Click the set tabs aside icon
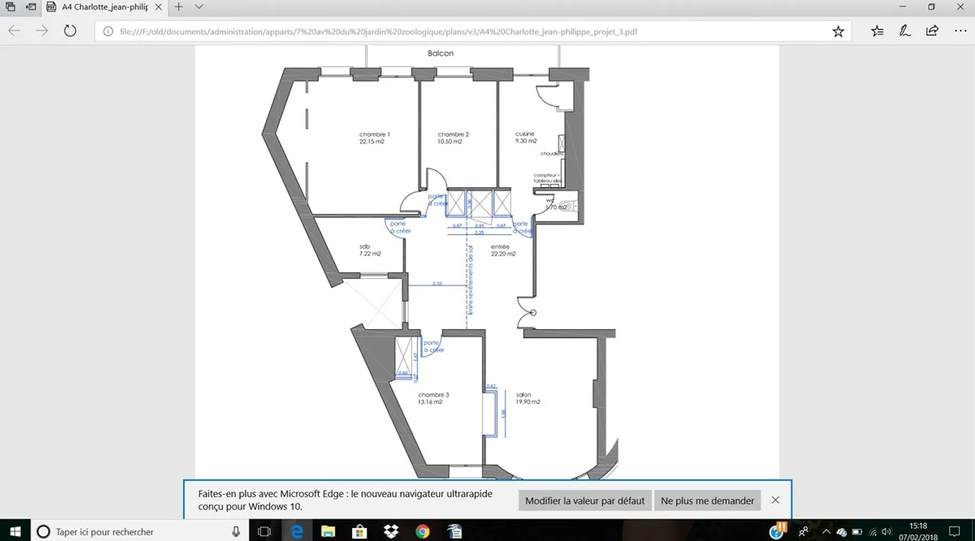The height and width of the screenshot is (541, 975). pos(31,7)
